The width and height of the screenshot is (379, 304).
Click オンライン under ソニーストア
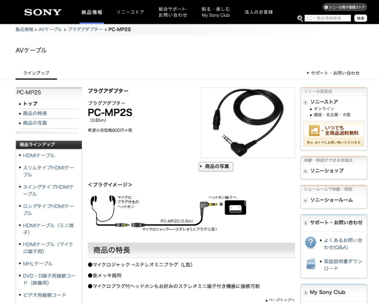324,109
